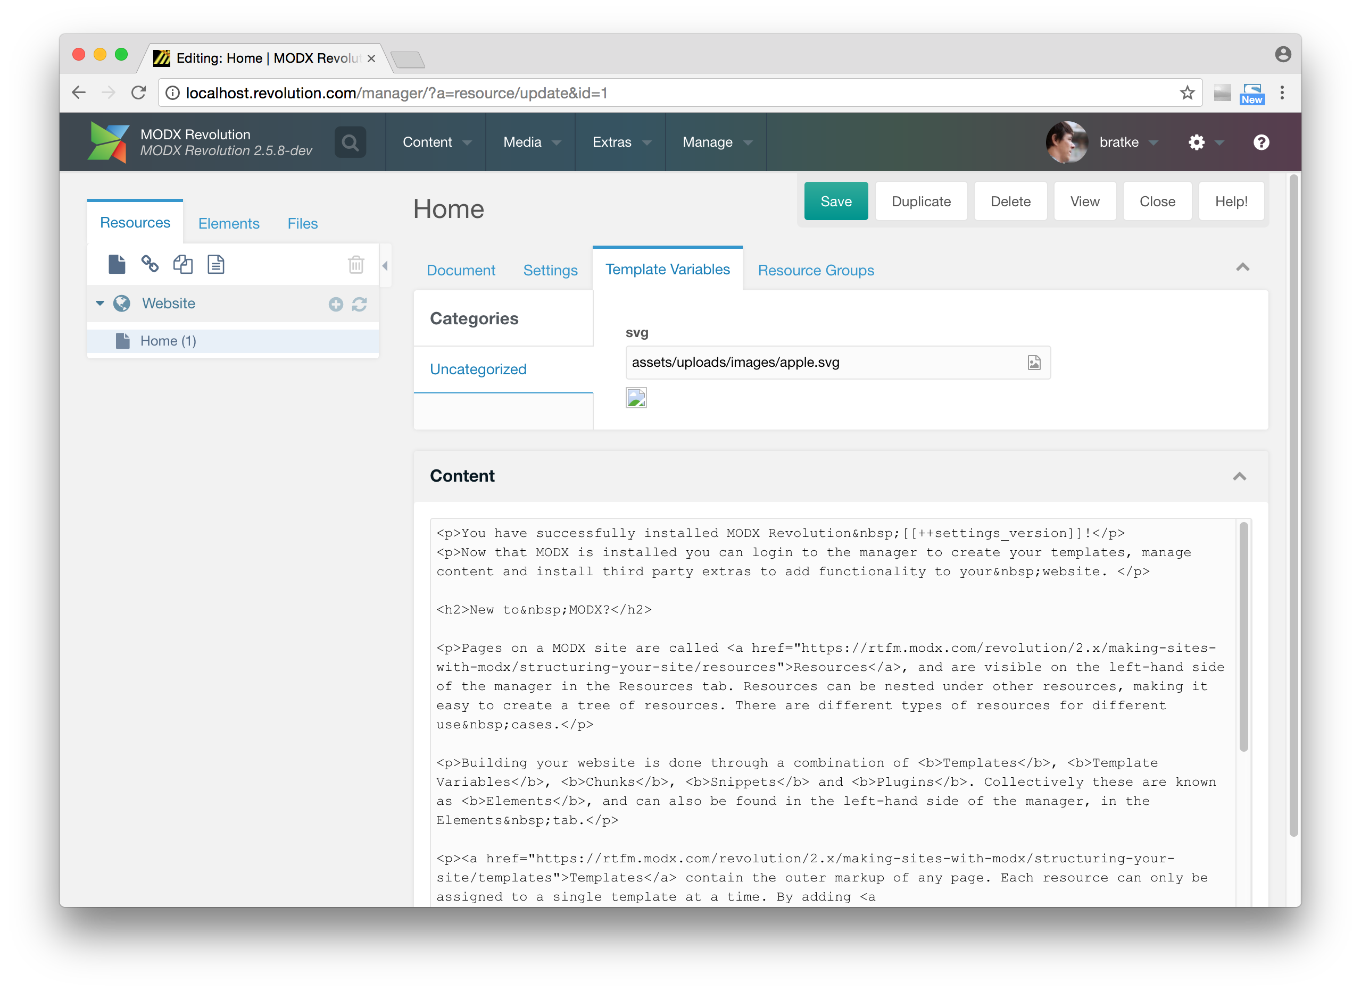
Task: Open the Settings tab
Action: click(x=550, y=270)
